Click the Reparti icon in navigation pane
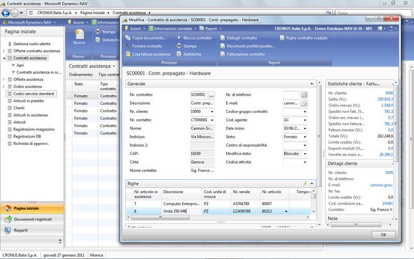414x259 pixels. [x=8, y=230]
